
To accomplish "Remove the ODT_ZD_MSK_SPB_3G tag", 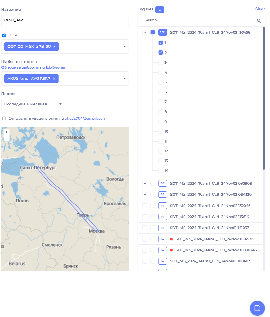I will click(54, 47).
